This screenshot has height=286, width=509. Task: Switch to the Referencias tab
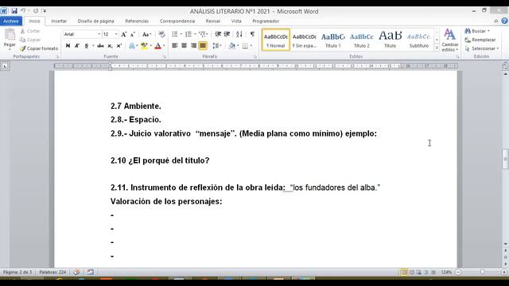(x=137, y=21)
